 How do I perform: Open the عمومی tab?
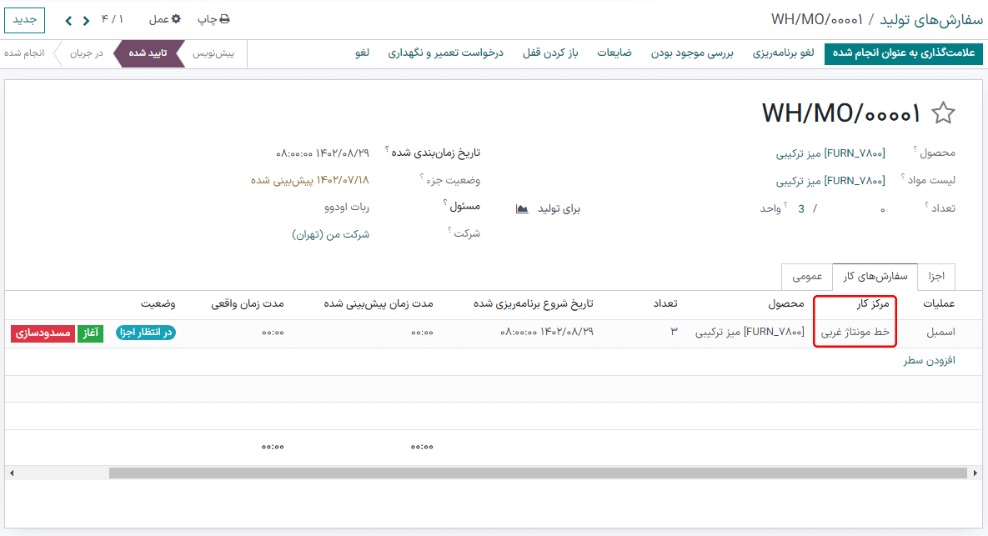pyautogui.click(x=805, y=276)
